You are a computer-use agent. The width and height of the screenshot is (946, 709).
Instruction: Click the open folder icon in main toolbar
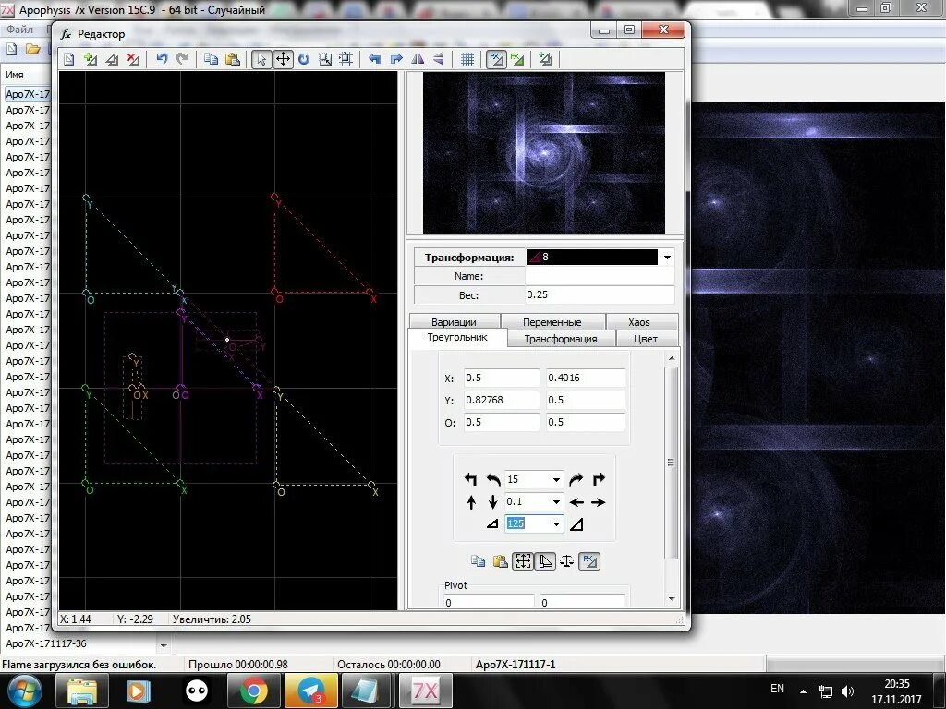click(32, 50)
